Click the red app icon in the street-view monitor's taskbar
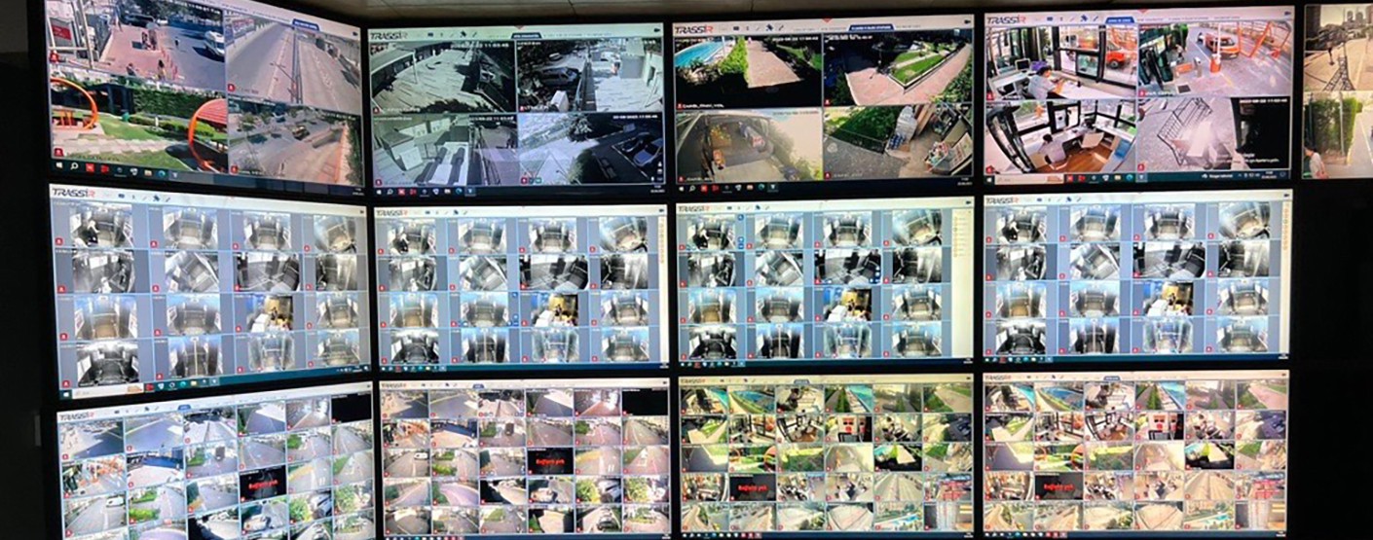This screenshot has height=540, width=1373. coord(90,167)
